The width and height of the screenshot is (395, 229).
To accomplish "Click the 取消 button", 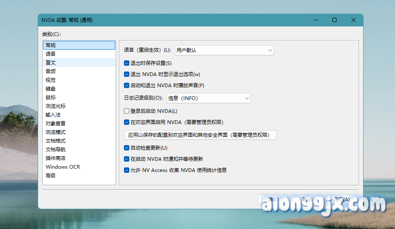I will pyautogui.click(x=307, y=199).
